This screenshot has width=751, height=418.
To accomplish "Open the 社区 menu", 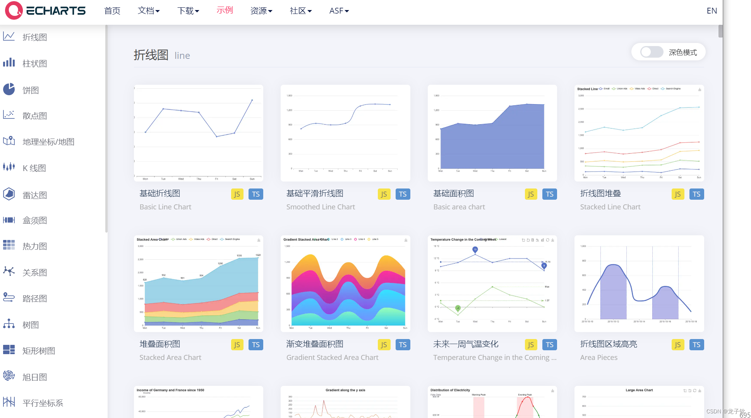I will [300, 11].
